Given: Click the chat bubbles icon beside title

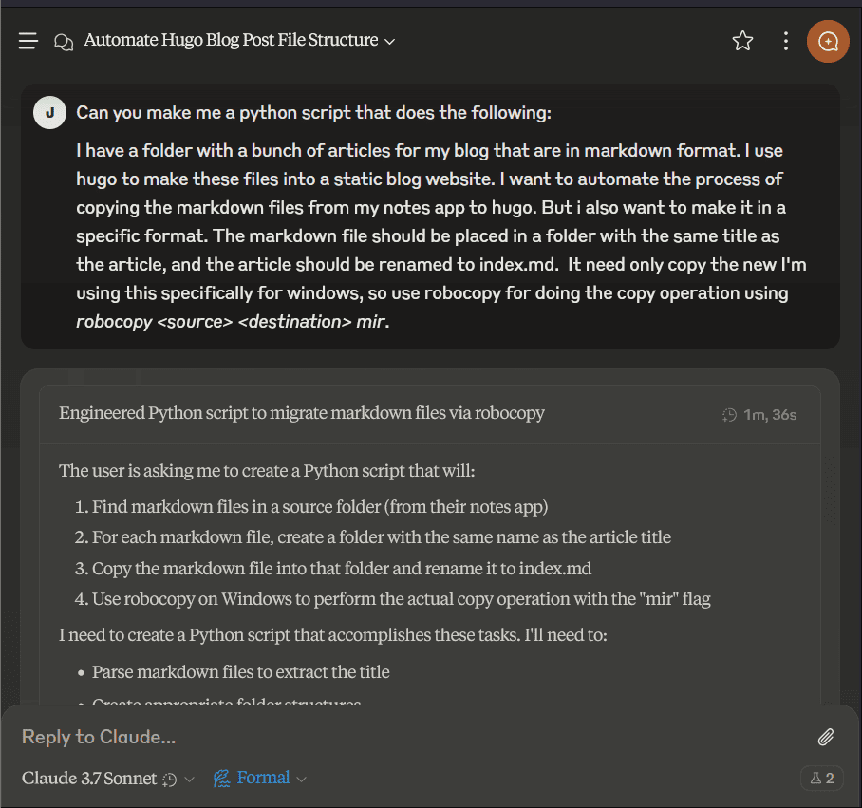Looking at the screenshot, I should [64, 41].
